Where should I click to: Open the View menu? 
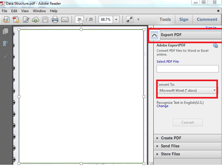coord(25,11)
